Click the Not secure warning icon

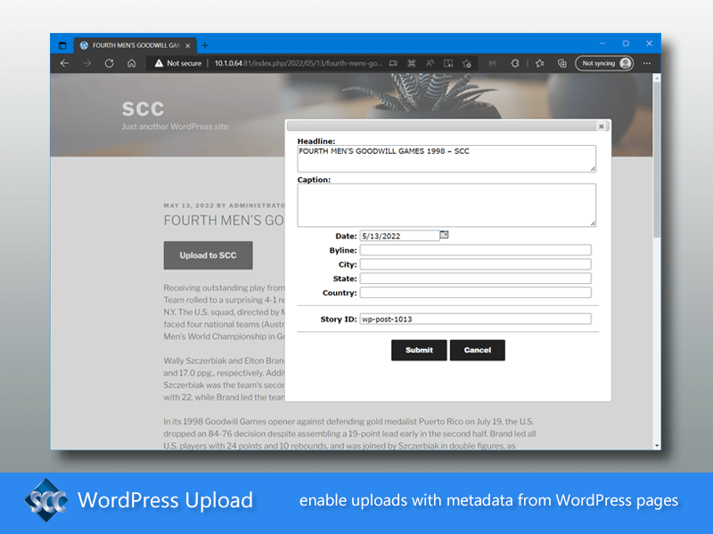(159, 63)
